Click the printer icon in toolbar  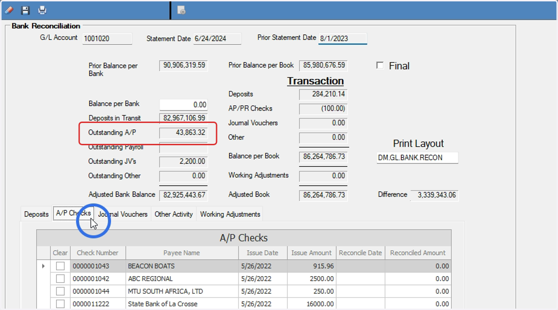point(42,10)
